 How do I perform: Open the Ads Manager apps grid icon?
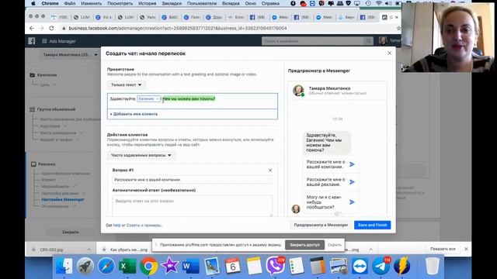(x=44, y=41)
